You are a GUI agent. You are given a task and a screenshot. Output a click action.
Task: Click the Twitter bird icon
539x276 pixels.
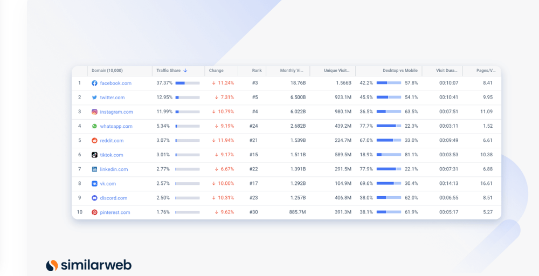click(x=94, y=98)
